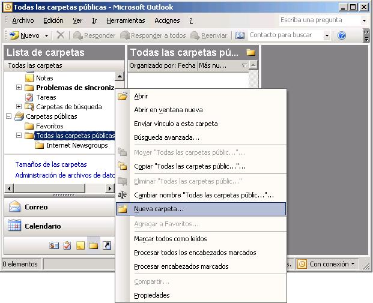
Task: Open Administración de archivos de datos link
Action: (65, 175)
